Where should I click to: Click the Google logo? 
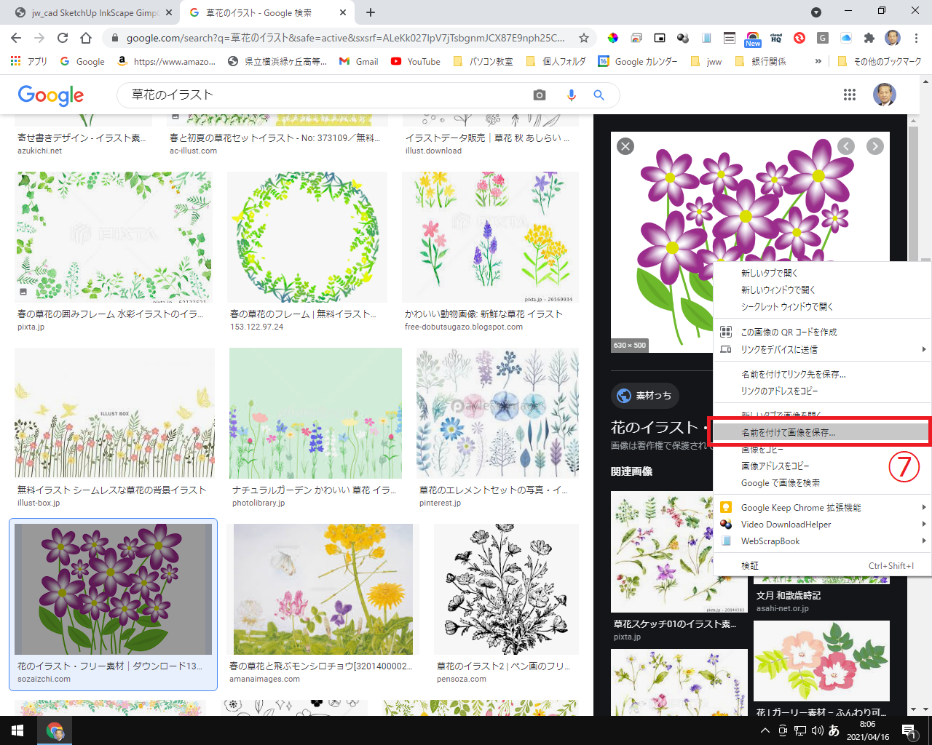coord(50,95)
